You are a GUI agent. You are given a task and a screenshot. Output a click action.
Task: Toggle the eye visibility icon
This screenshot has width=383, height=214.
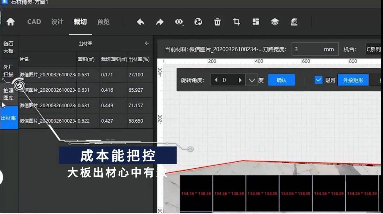tap(179, 22)
